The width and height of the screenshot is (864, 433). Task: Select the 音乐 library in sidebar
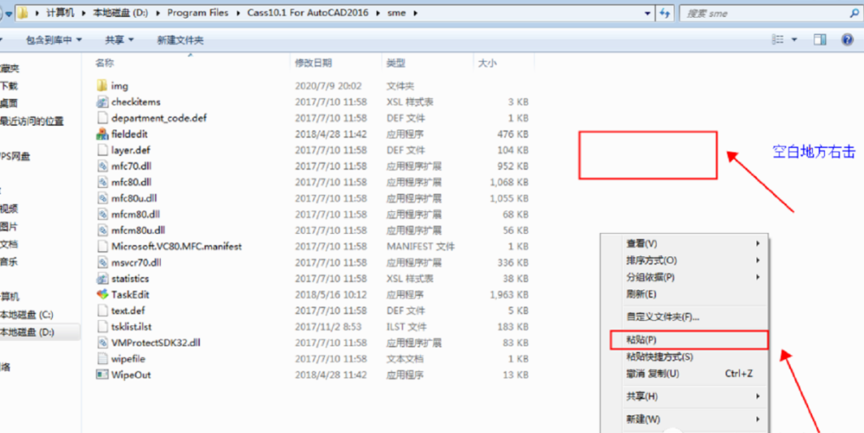(x=9, y=262)
